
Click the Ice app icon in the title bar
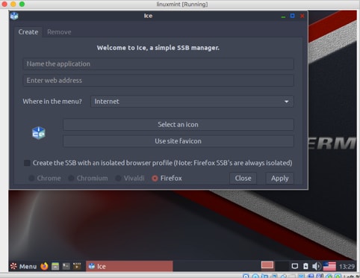tap(14, 16)
